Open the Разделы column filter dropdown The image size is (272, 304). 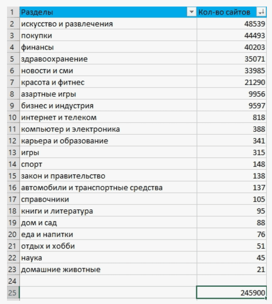pos(191,12)
